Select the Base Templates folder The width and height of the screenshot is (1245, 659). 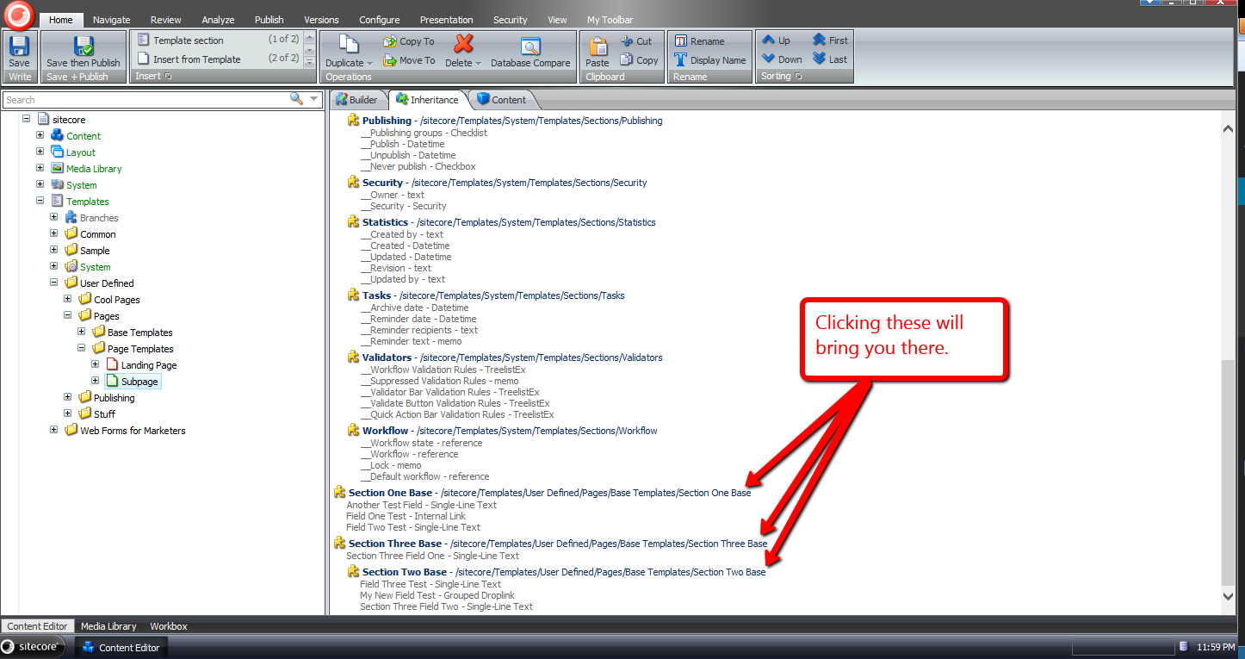139,333
